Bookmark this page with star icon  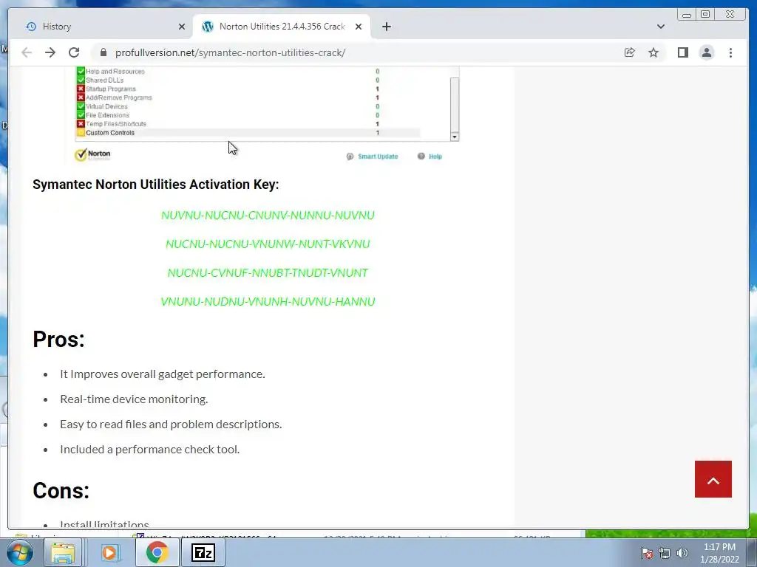654,52
